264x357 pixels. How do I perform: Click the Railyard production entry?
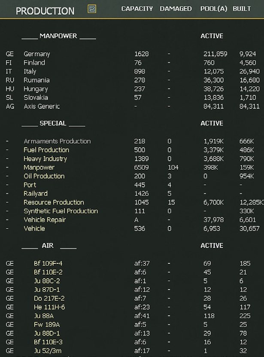[36, 194]
